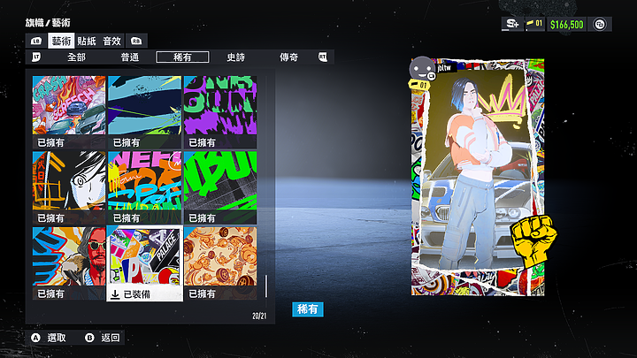Choose the orange wheels pattern artwork
The image size is (637, 358).
tap(220, 263)
